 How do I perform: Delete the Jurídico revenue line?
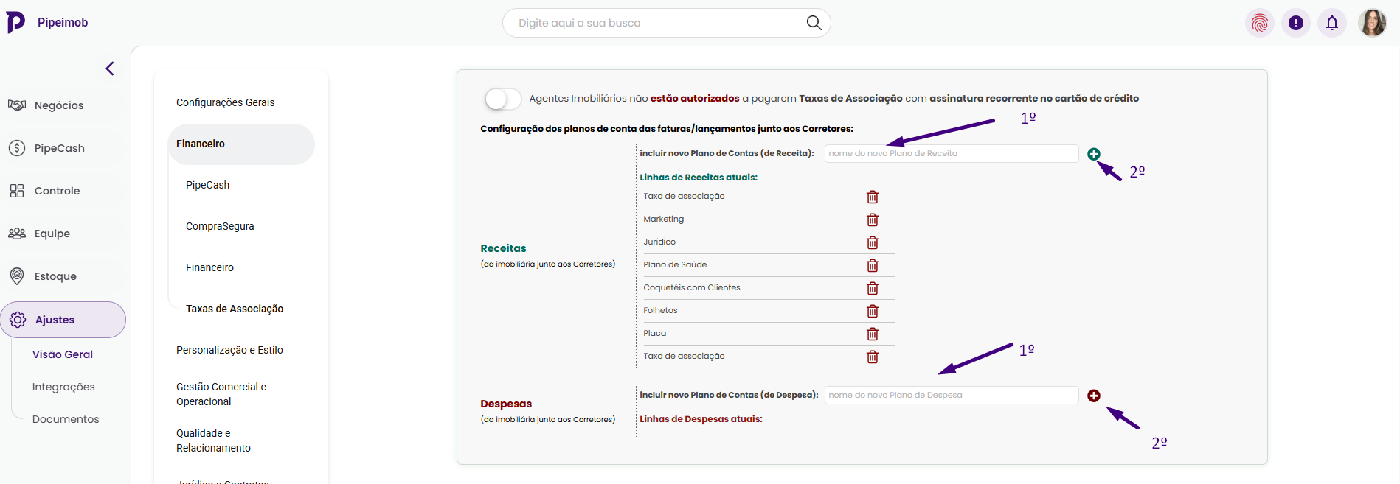[x=873, y=242]
